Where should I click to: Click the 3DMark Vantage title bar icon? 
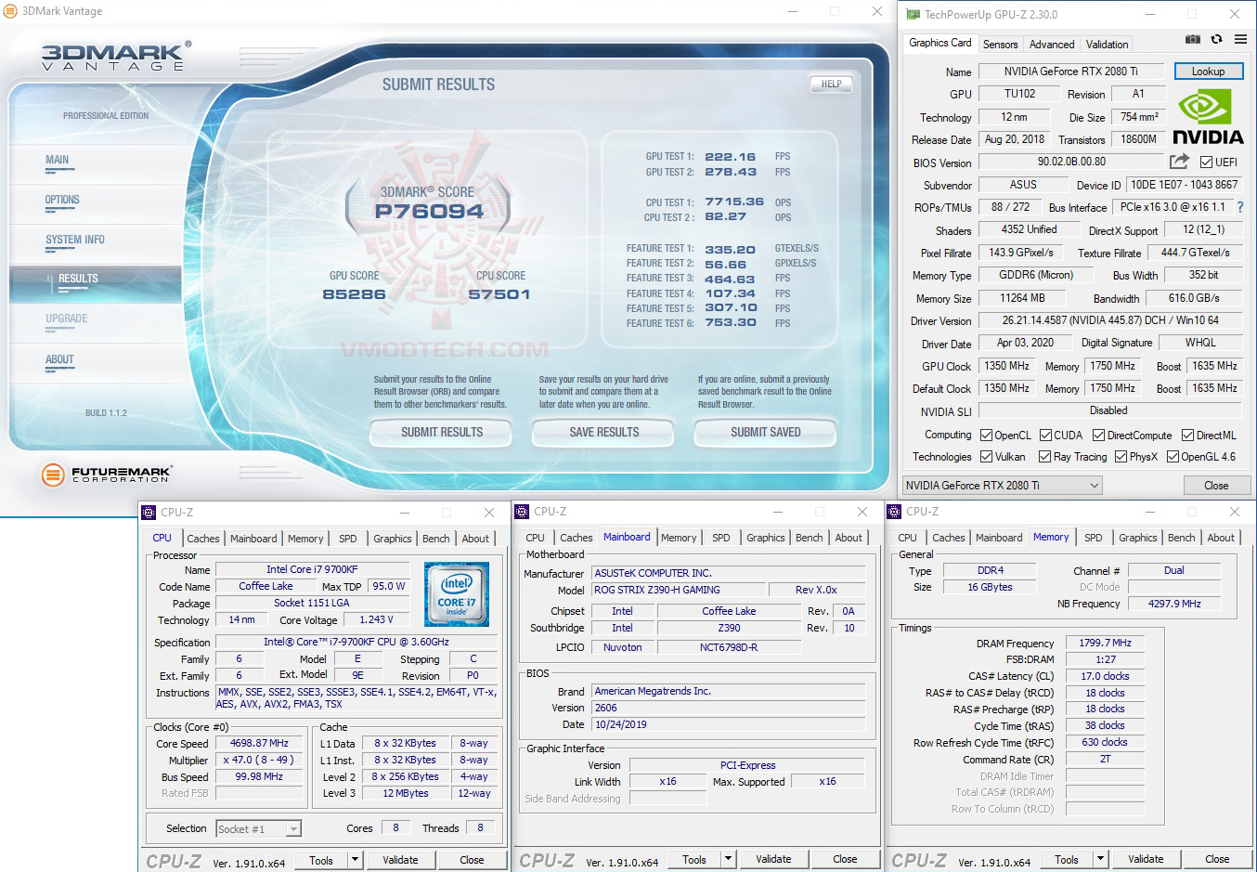pyautogui.click(x=10, y=11)
